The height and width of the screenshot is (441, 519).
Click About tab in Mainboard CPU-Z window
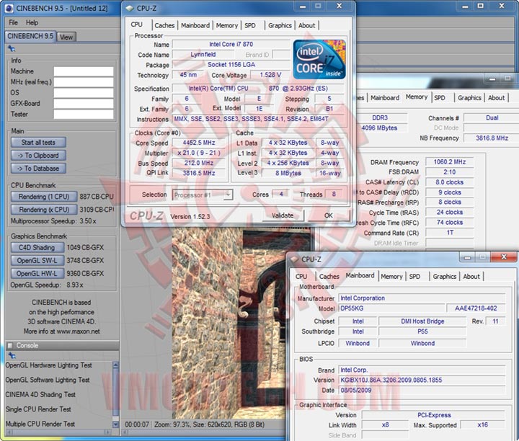click(471, 277)
